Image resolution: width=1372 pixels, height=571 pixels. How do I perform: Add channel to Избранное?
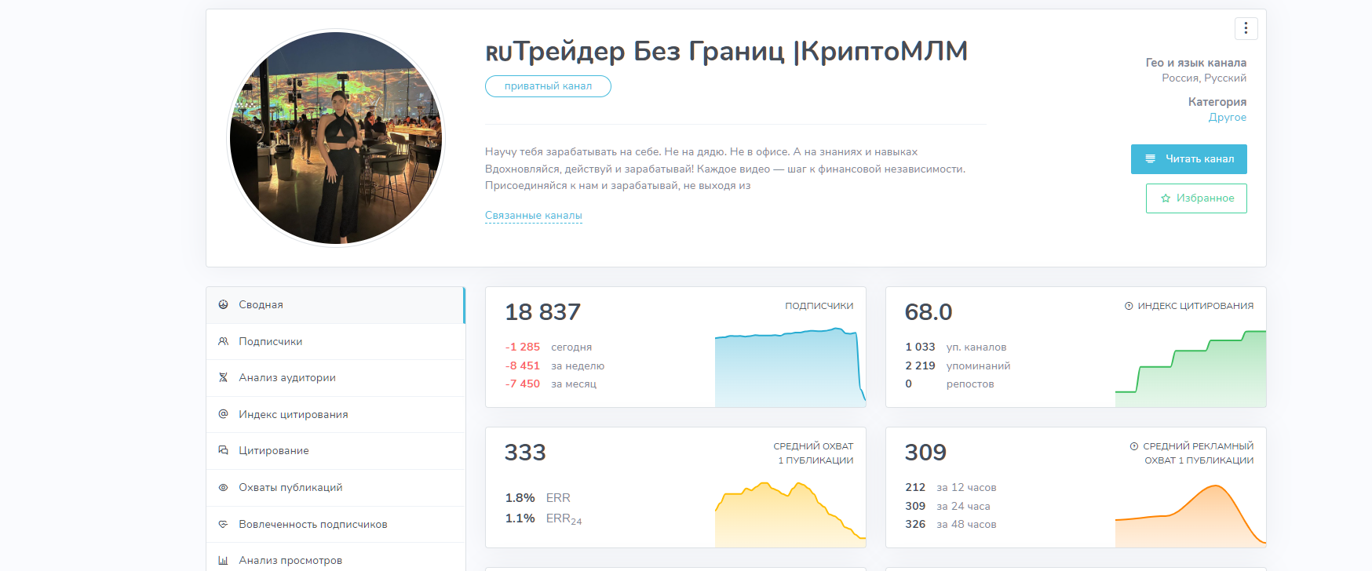point(1196,198)
